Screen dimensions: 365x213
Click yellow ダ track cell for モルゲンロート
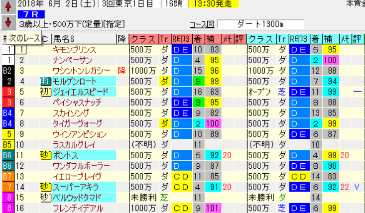[165, 82]
